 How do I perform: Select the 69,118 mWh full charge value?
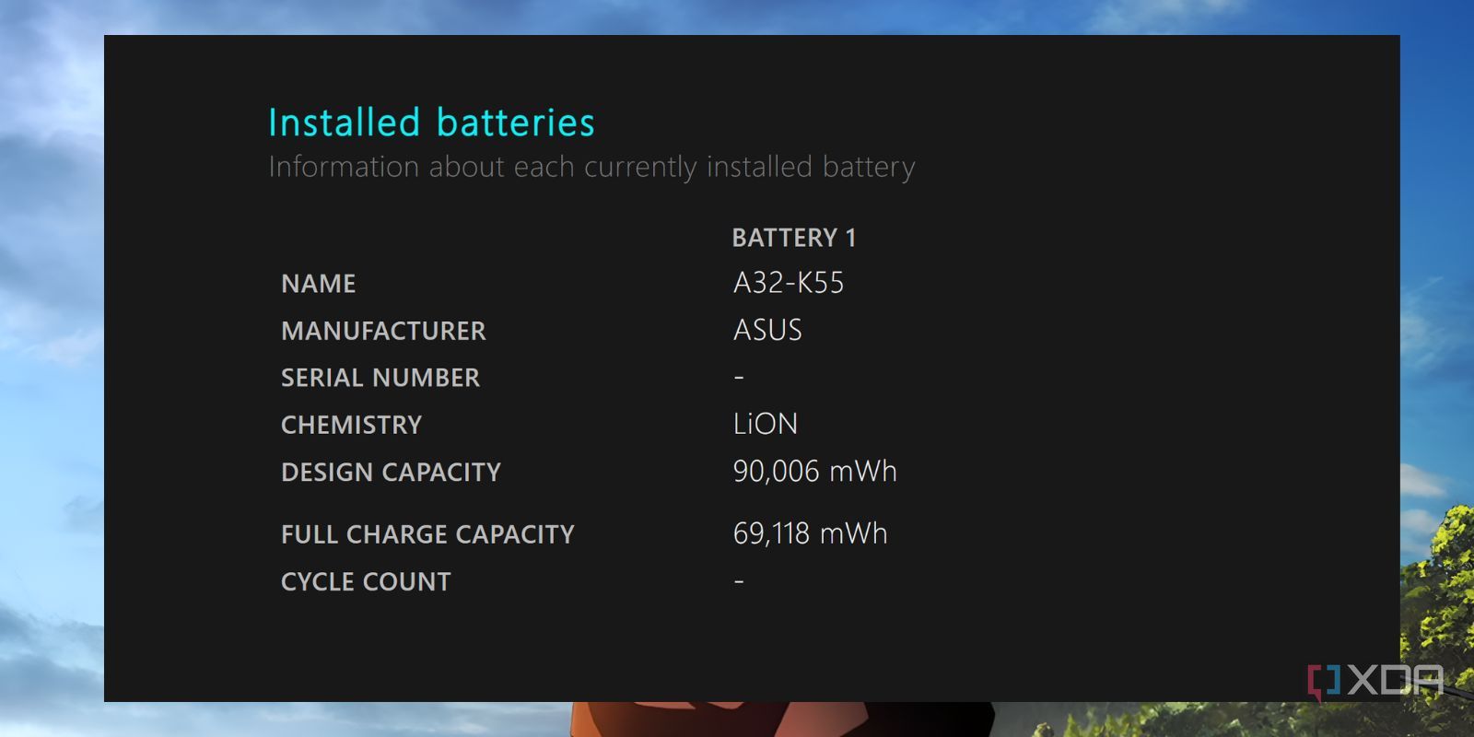coord(810,533)
